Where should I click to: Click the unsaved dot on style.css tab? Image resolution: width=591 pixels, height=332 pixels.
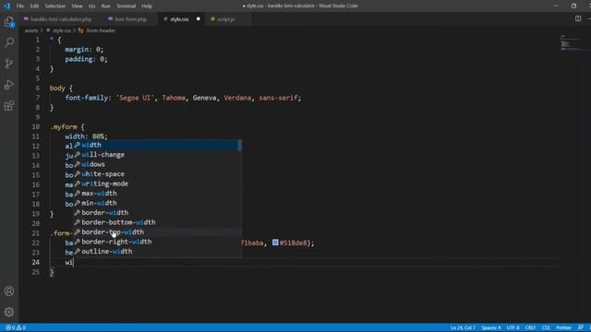click(198, 18)
